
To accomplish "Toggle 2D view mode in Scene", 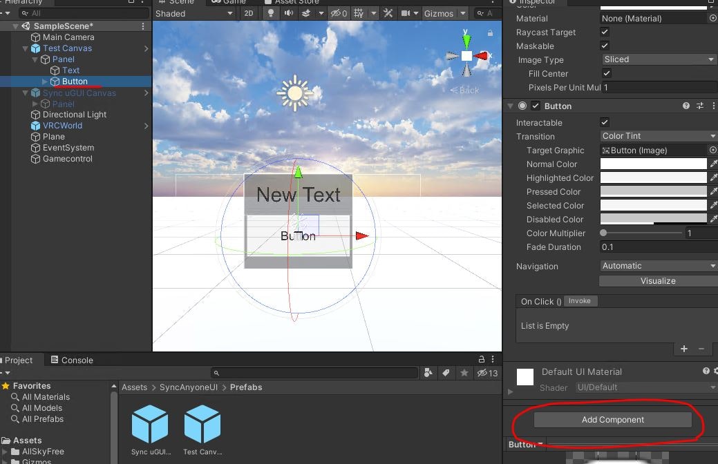I will 249,13.
